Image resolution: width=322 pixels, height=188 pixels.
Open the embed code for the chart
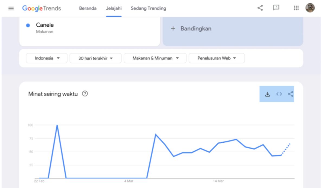(x=279, y=94)
